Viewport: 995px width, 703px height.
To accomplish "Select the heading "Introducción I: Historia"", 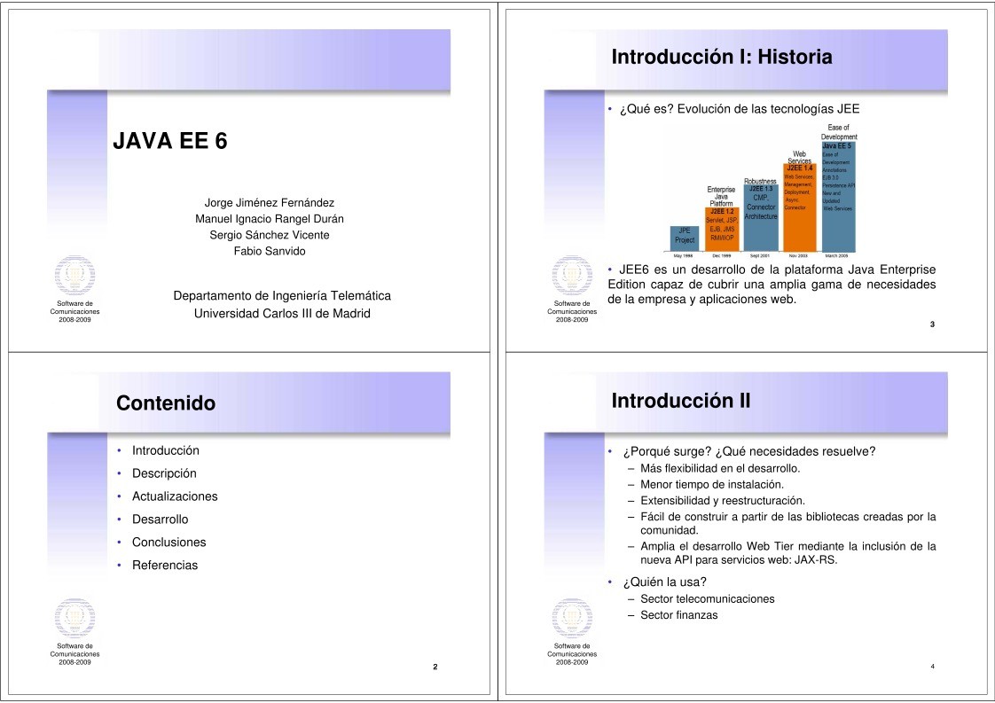I will coord(722,57).
